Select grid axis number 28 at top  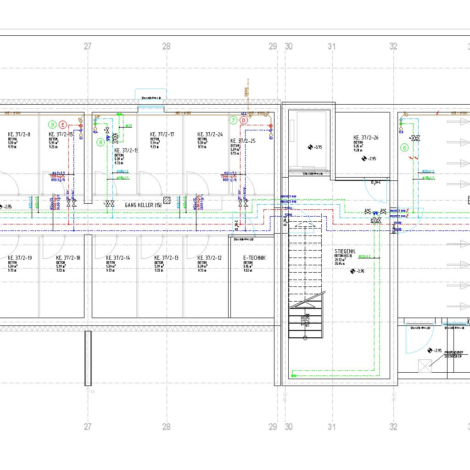tap(166, 46)
